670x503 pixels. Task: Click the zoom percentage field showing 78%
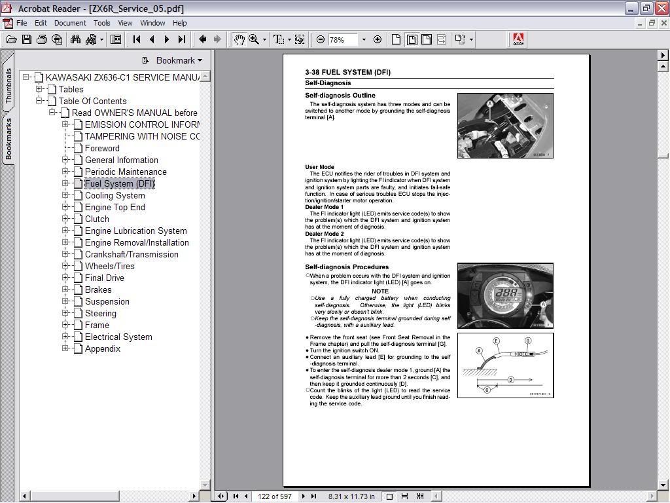(x=343, y=40)
